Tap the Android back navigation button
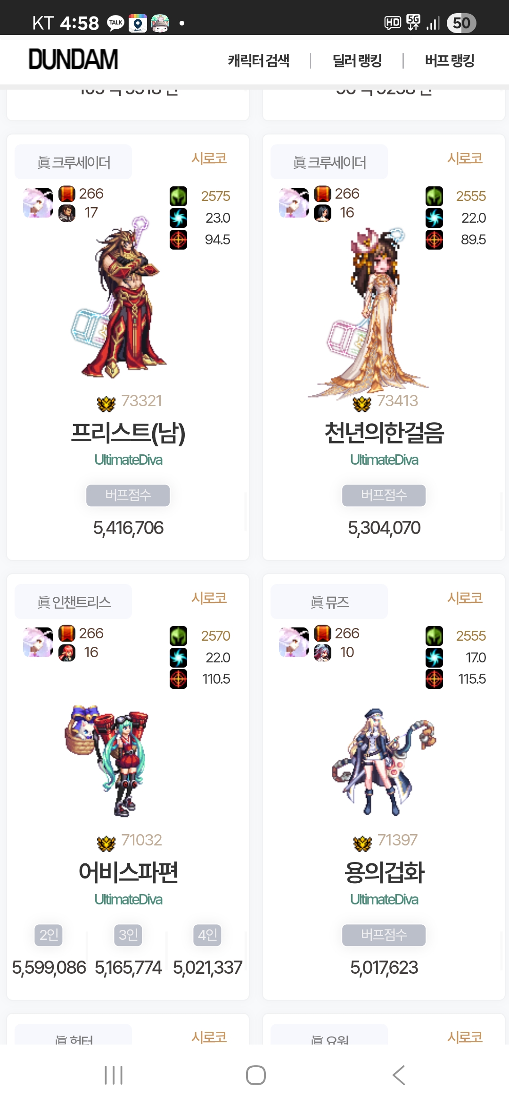 pyautogui.click(x=399, y=1075)
